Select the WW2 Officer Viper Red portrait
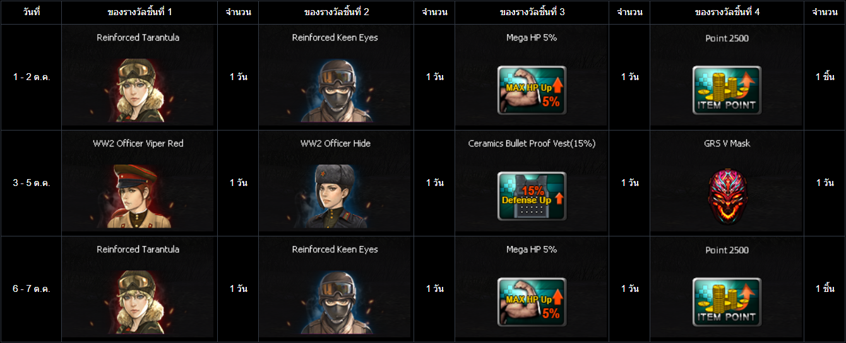This screenshot has width=846, height=343. [139, 196]
